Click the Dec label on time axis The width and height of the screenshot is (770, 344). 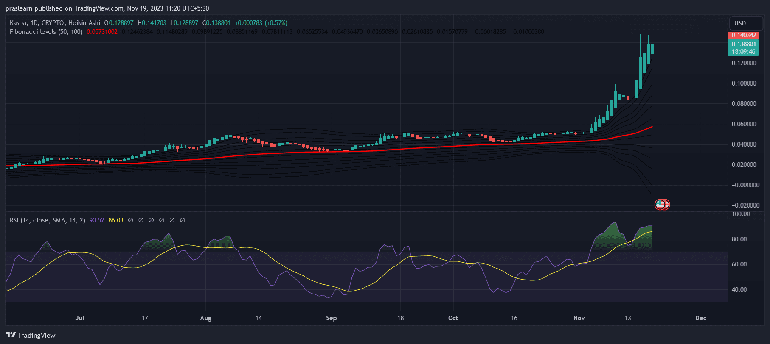tap(701, 318)
